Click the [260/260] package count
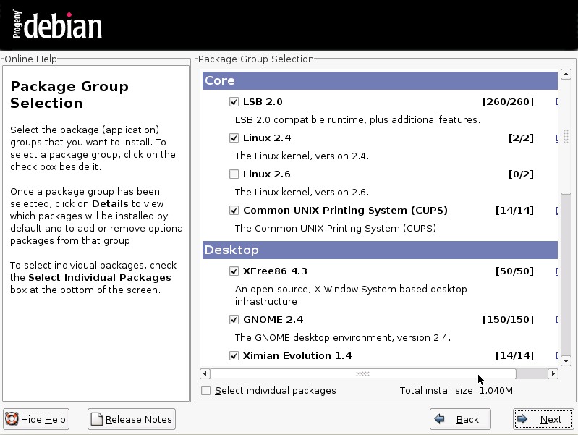Screen dimensions: 578x435 click(x=508, y=101)
